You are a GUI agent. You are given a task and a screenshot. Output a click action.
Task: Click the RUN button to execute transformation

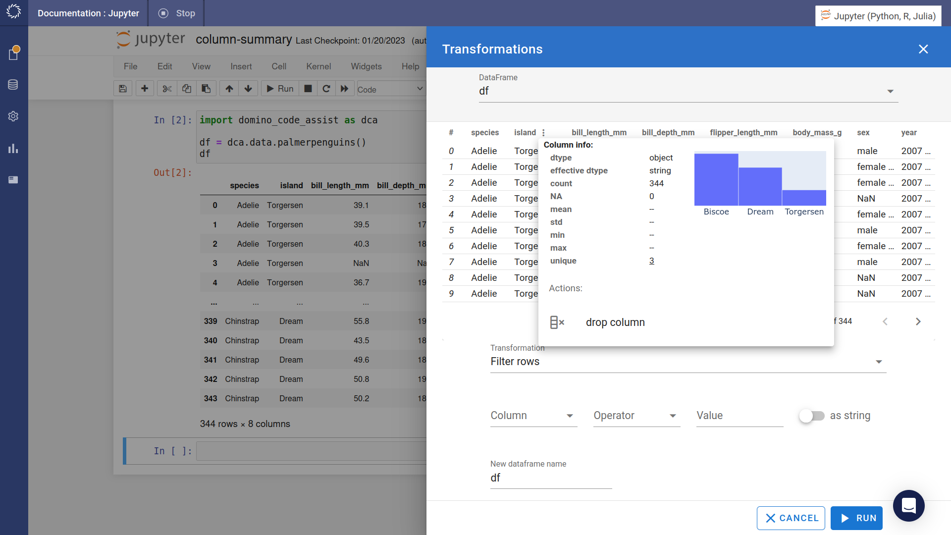pyautogui.click(x=859, y=518)
